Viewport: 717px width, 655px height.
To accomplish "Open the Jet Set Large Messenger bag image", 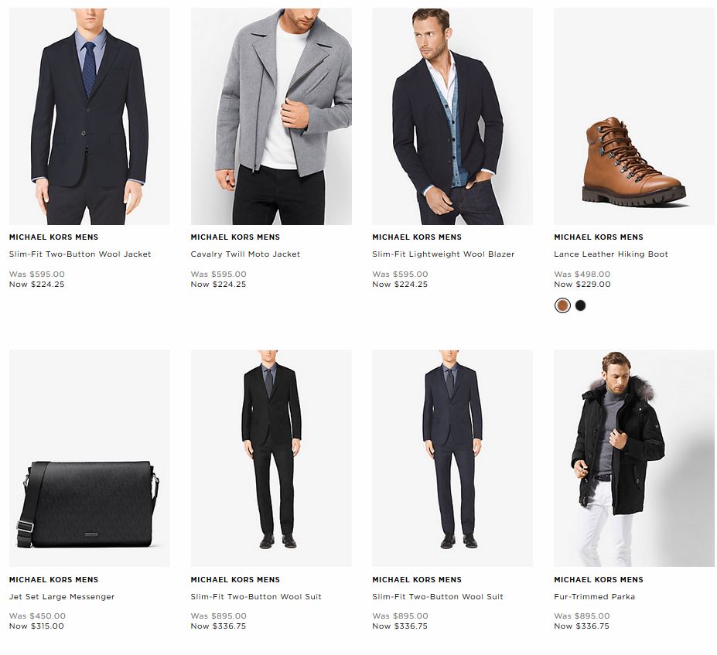I will 90,459.
